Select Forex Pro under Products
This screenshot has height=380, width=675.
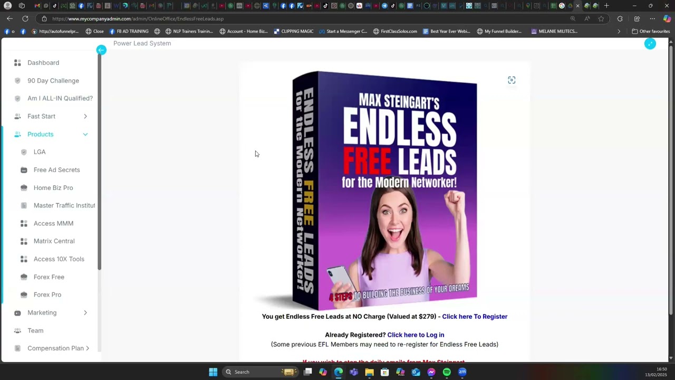pyautogui.click(x=47, y=295)
